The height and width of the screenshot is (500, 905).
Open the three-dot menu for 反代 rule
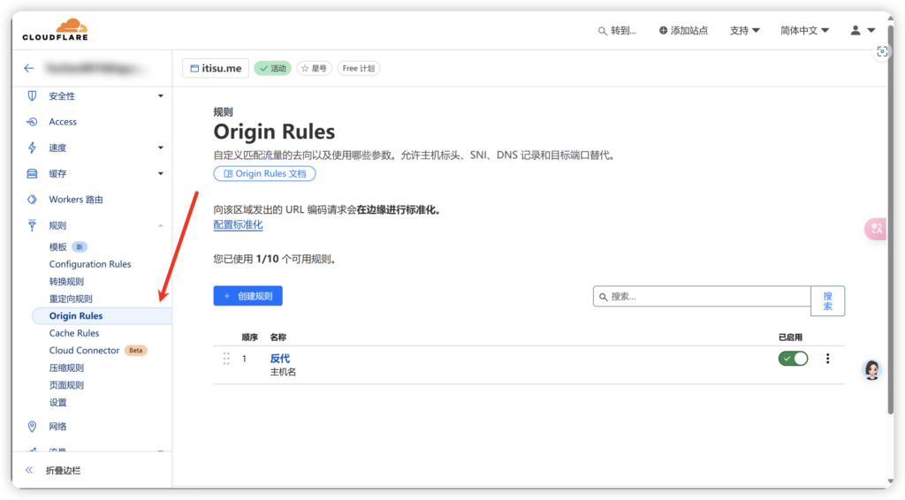click(827, 359)
